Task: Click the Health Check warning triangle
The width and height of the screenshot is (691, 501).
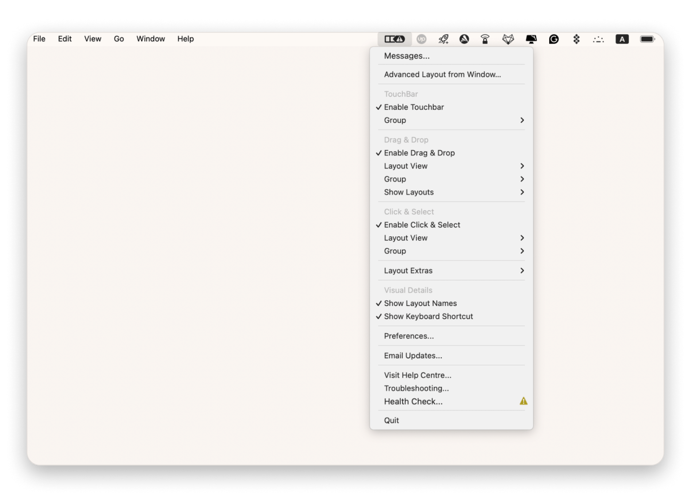Action: (x=524, y=401)
